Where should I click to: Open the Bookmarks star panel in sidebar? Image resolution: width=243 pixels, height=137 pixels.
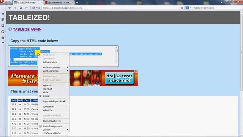(x=3, y=14)
